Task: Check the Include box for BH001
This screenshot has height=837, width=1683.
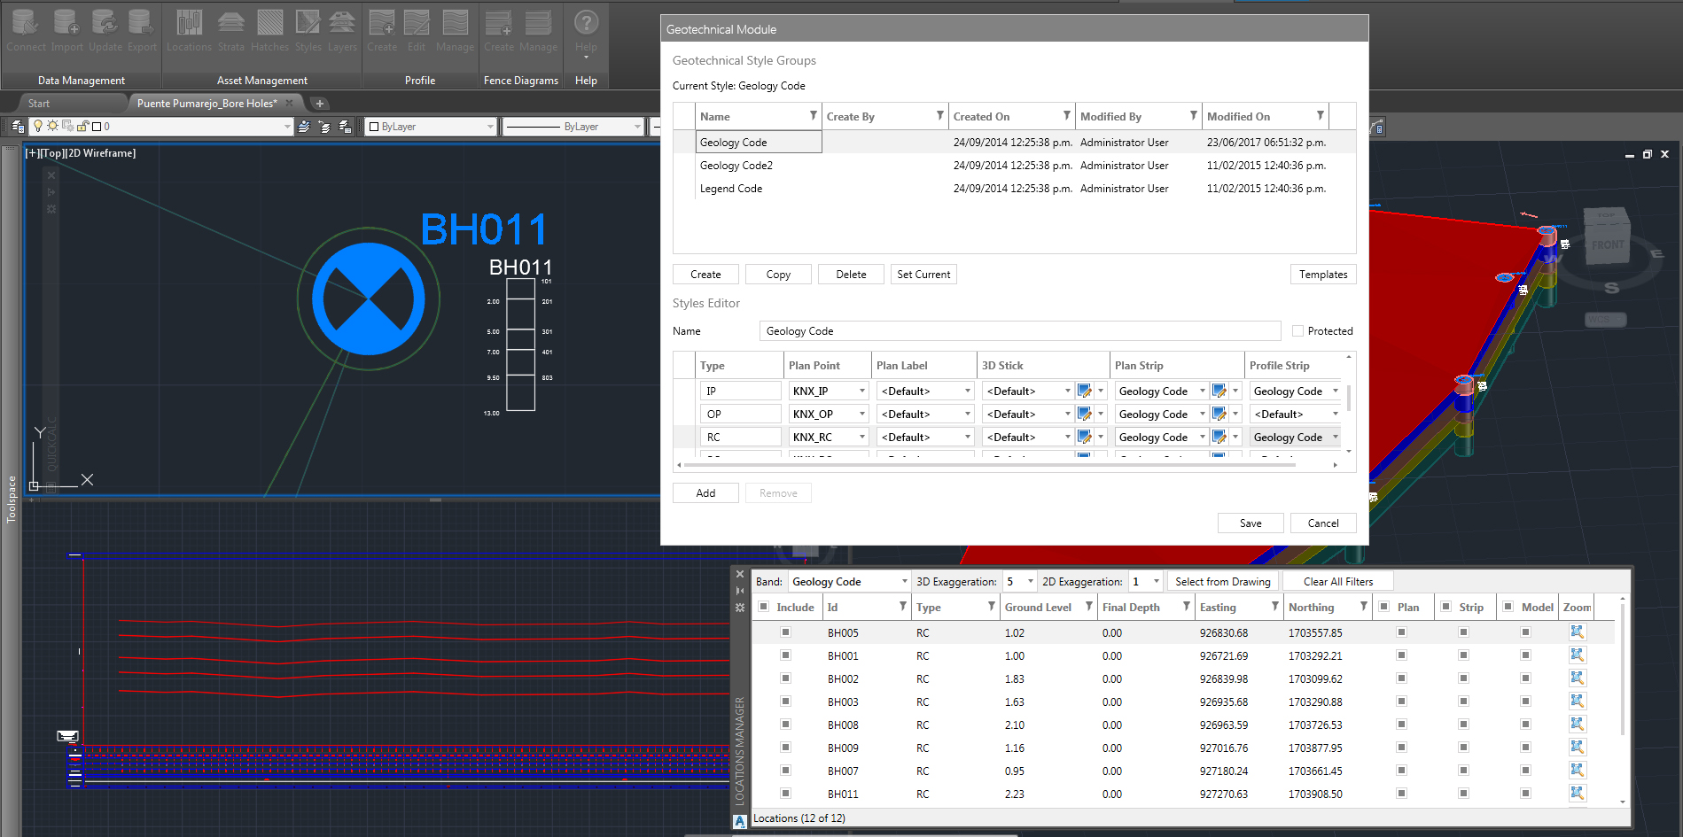Action: click(785, 655)
